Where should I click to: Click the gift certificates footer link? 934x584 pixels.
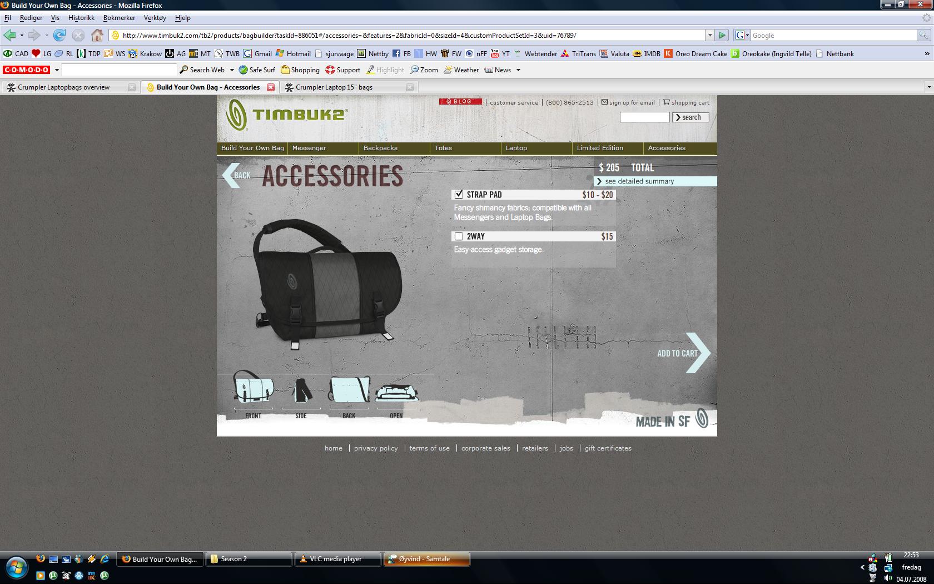pos(608,448)
